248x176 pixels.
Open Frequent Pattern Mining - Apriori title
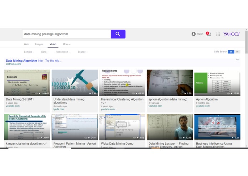click(75, 145)
